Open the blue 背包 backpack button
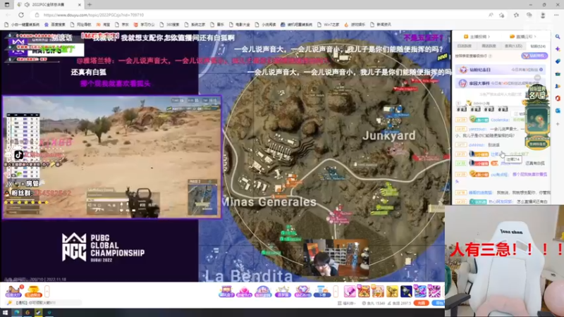 click(x=438, y=304)
